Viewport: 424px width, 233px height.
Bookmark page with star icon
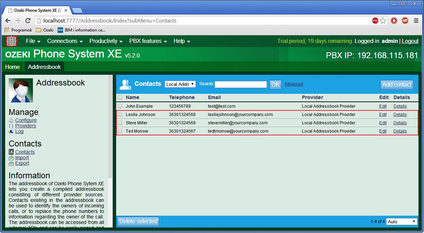(383, 21)
